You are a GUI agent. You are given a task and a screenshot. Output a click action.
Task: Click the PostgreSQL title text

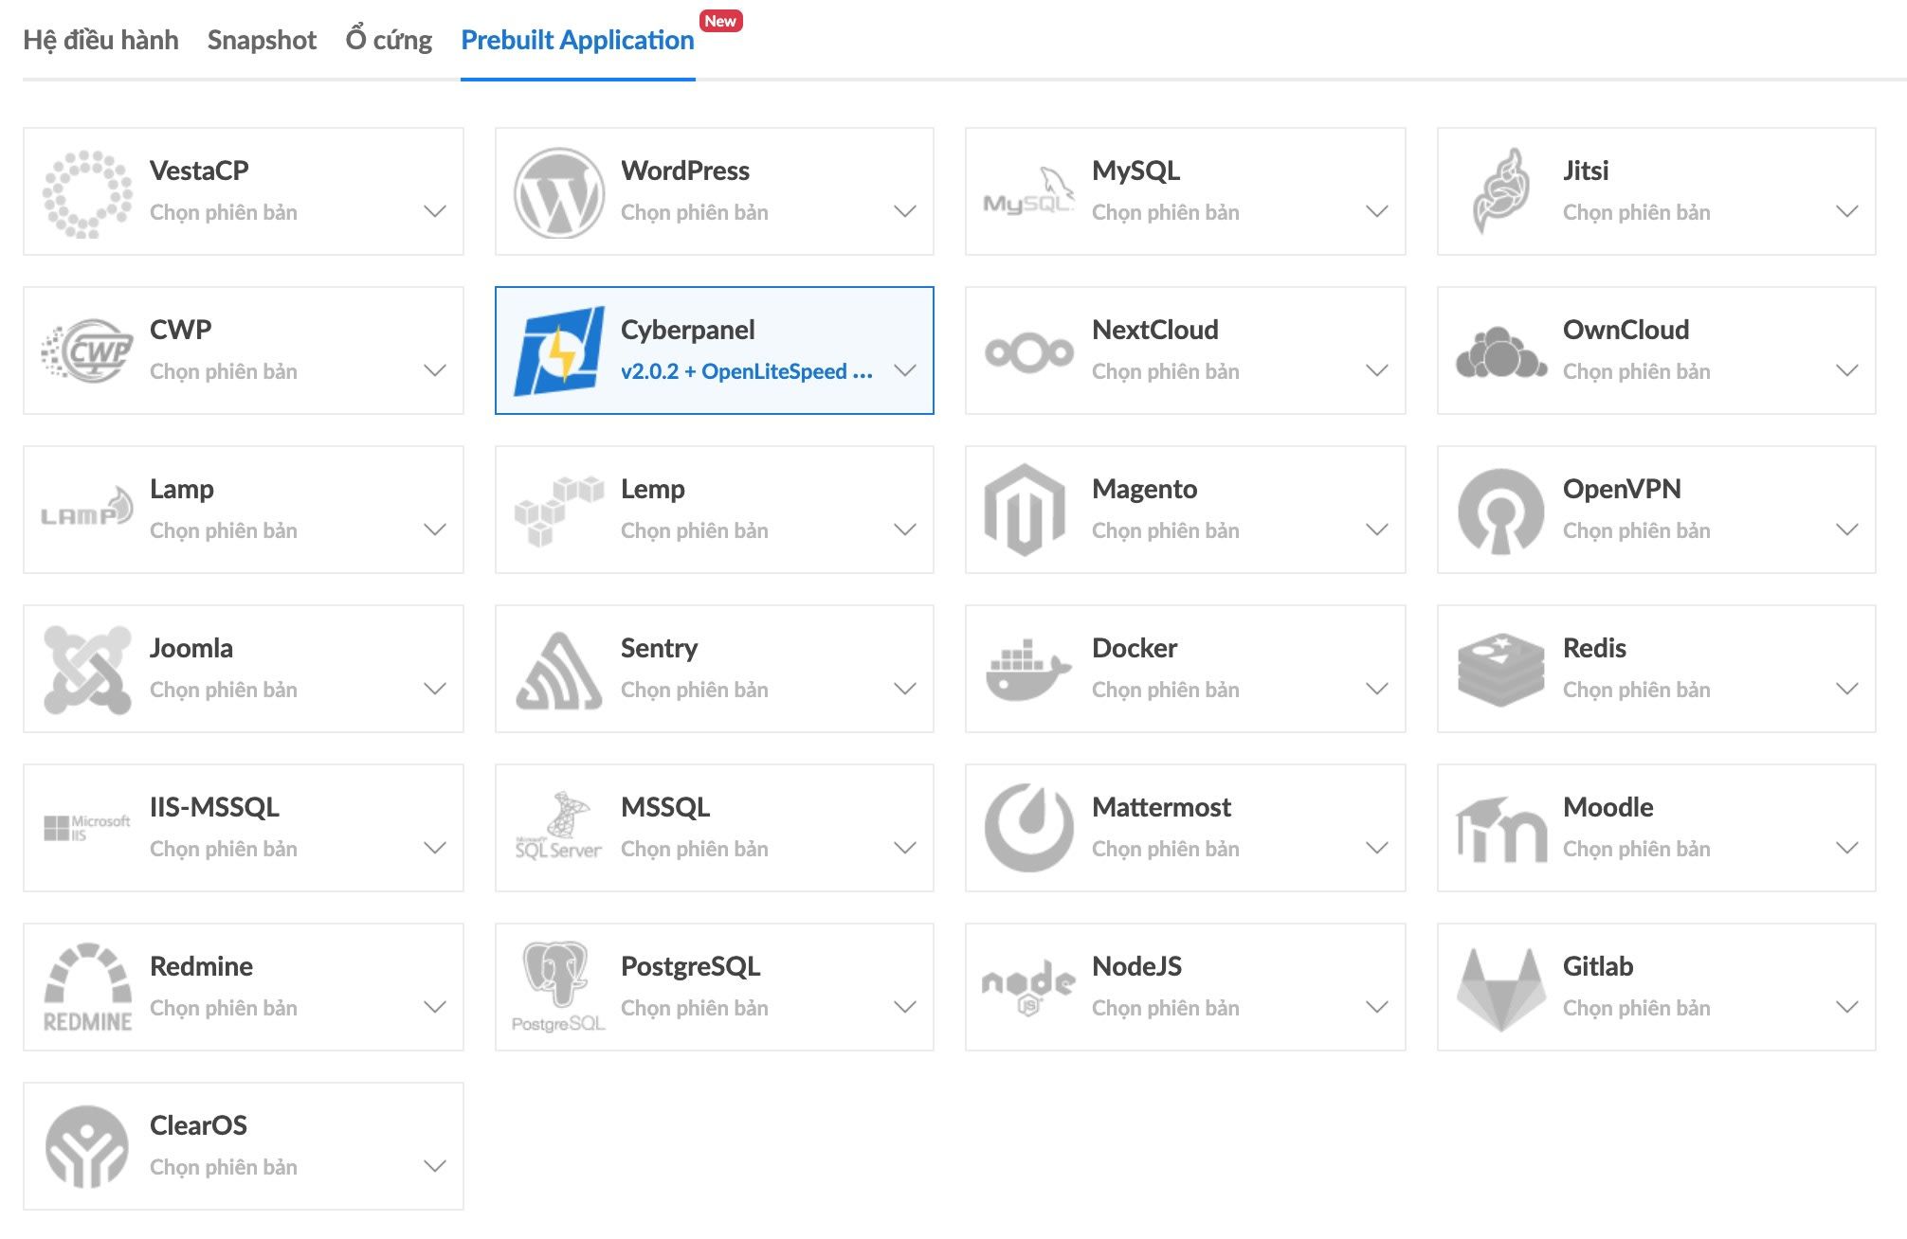coord(690,966)
